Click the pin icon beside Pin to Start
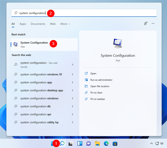Viewport: 167px width, 148px height. [x=86, y=92]
